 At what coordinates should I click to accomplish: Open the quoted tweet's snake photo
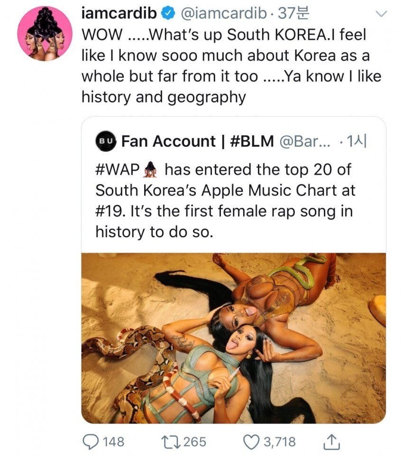(233, 338)
